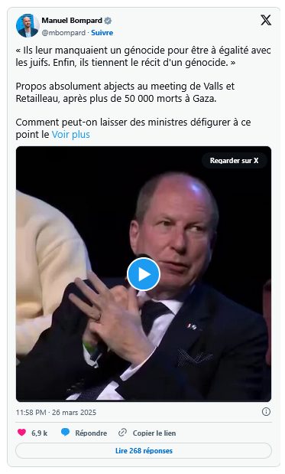
Task: Click the Répondre label
Action: [91, 433]
